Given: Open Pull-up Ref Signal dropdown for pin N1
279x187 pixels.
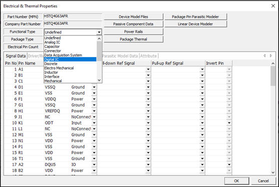Looking at the screenshot, I should [202, 141].
